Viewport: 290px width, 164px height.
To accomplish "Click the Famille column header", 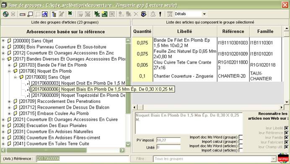I will [265, 31].
